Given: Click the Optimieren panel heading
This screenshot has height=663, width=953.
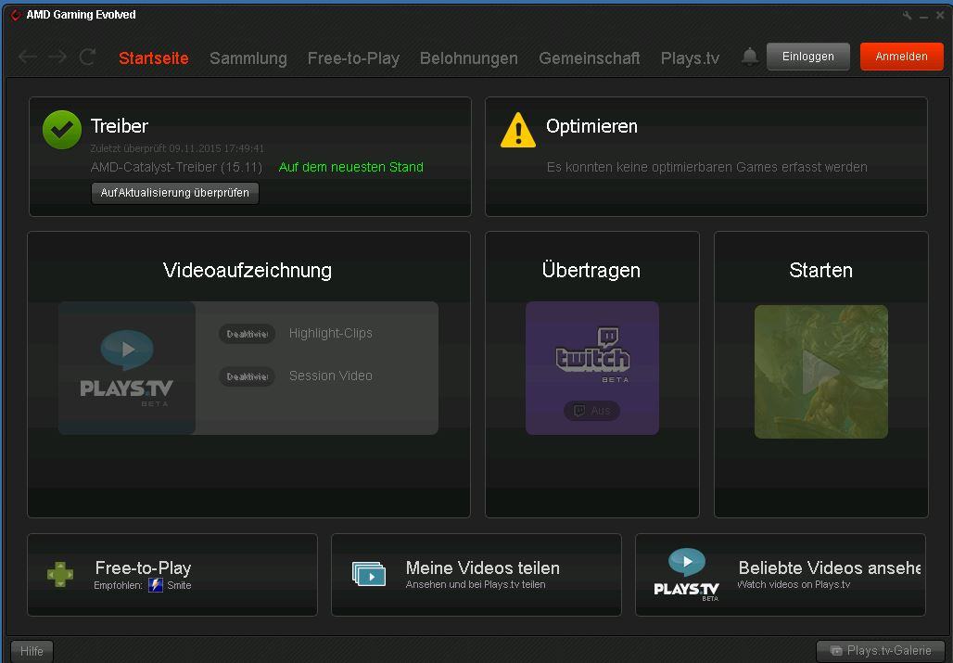Looking at the screenshot, I should pos(591,126).
